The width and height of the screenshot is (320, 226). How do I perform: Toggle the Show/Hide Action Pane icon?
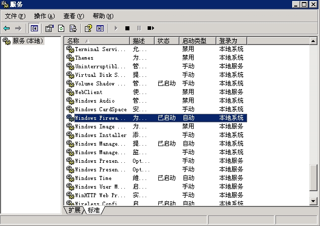coord(100,28)
